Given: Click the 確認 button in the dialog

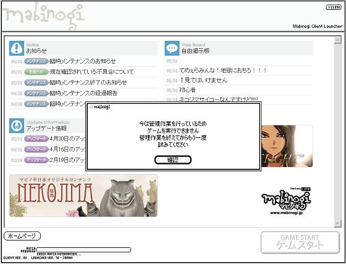Looking at the screenshot, I should click(173, 160).
